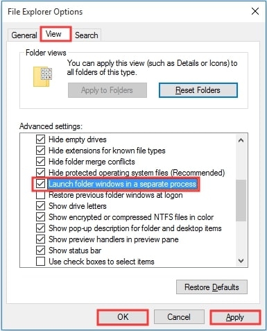Check Use check boxes to select items
267x331 pixels.
pos(40,262)
